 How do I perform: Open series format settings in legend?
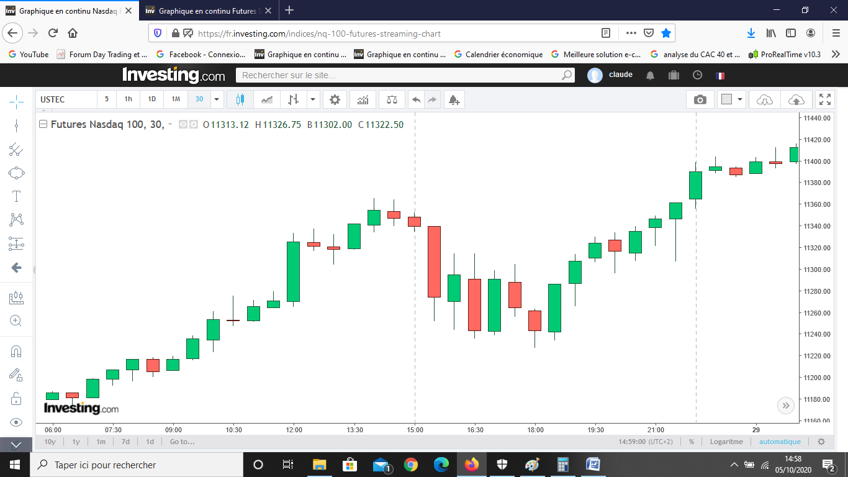click(x=193, y=124)
